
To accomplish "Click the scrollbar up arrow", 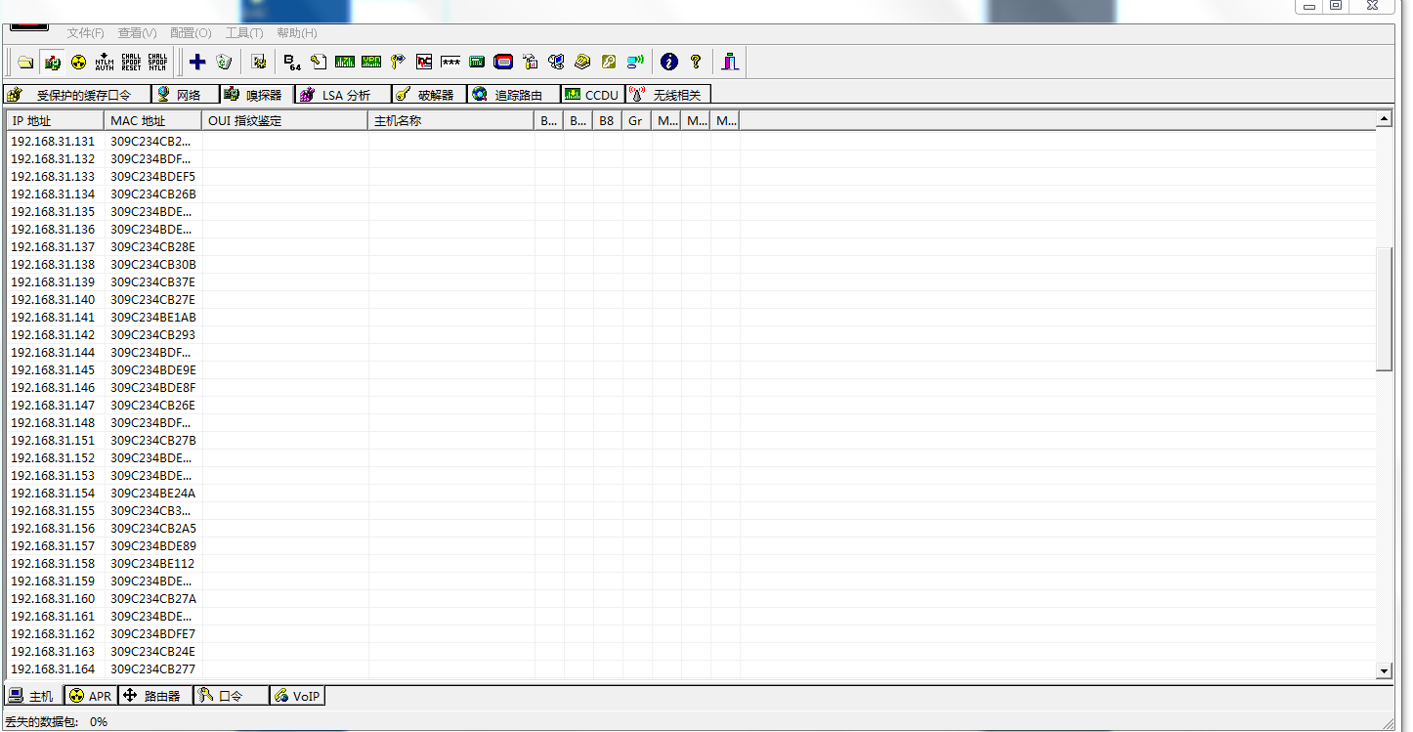I will tap(1384, 119).
